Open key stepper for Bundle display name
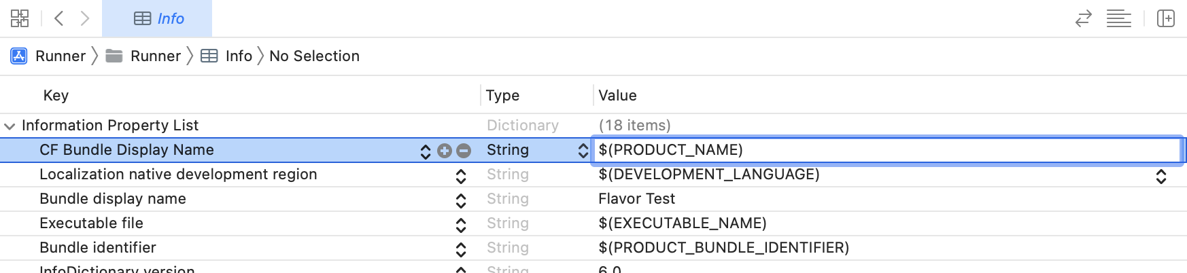The image size is (1187, 273). (x=461, y=200)
